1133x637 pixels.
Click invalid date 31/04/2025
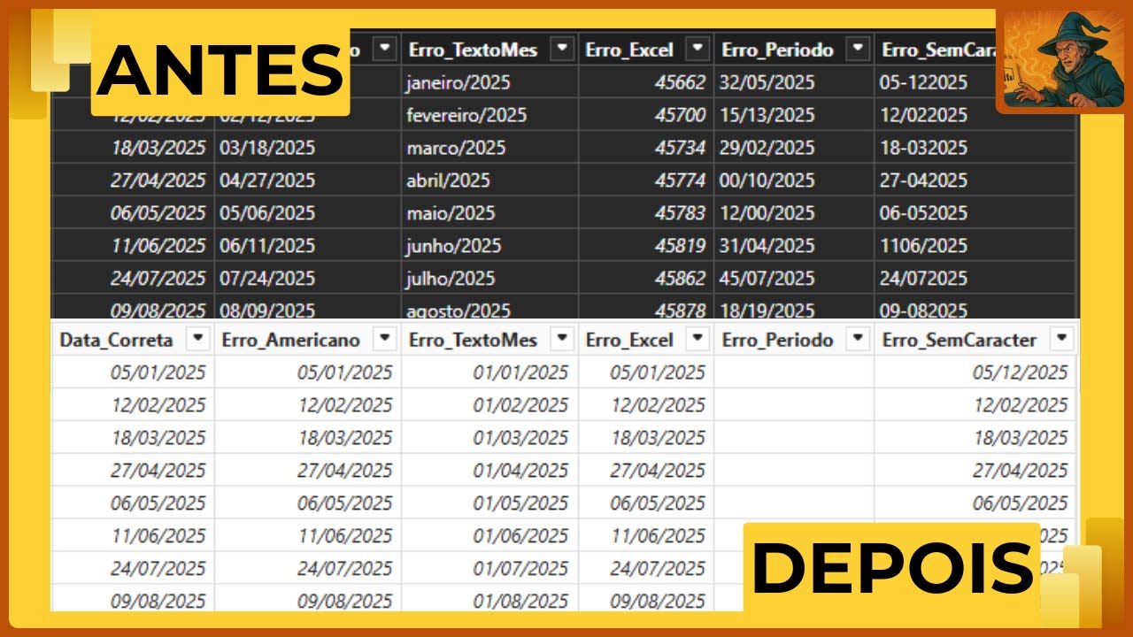pyautogui.click(x=768, y=246)
